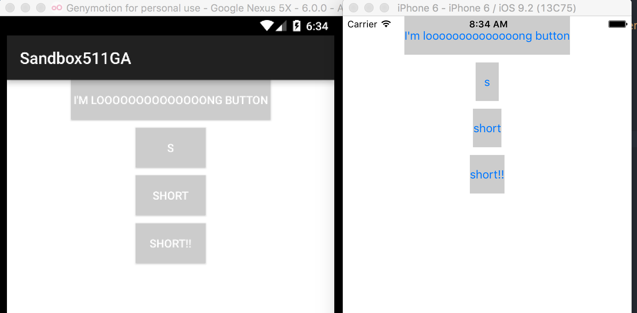This screenshot has height=313, width=637.
Task: Tap the iOS 's' button
Action: point(487,82)
